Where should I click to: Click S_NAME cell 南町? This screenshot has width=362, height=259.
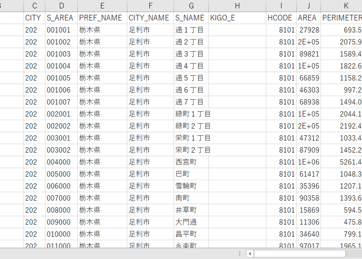tap(191, 198)
